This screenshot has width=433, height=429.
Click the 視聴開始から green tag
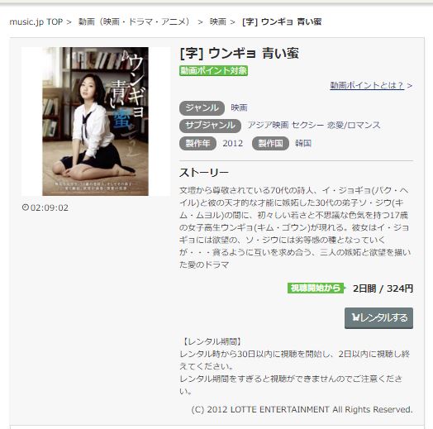pyautogui.click(x=316, y=288)
